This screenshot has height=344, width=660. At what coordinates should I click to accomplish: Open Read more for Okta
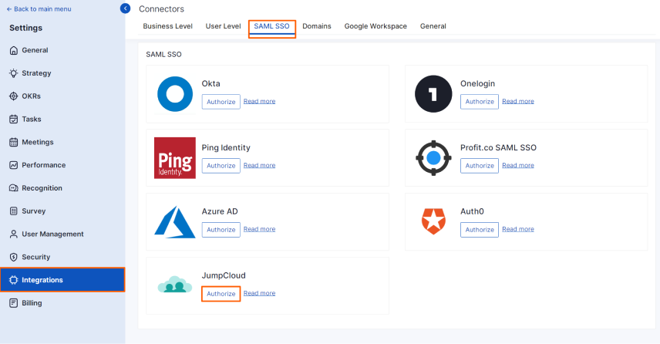pos(259,102)
